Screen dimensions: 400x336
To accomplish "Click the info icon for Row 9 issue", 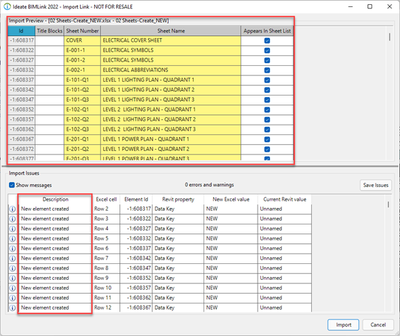I will 12,278.
